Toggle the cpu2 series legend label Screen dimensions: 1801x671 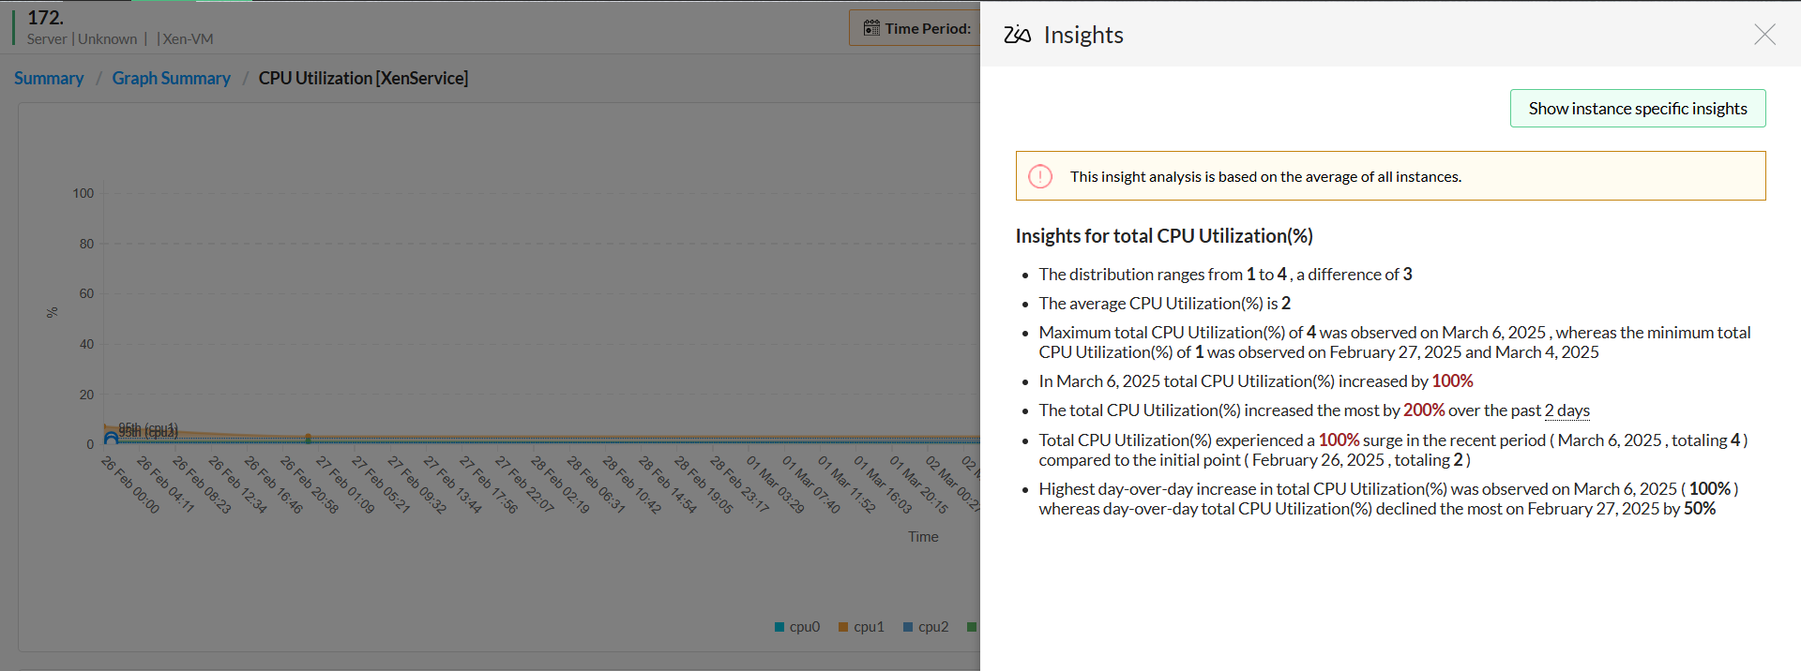point(933,627)
